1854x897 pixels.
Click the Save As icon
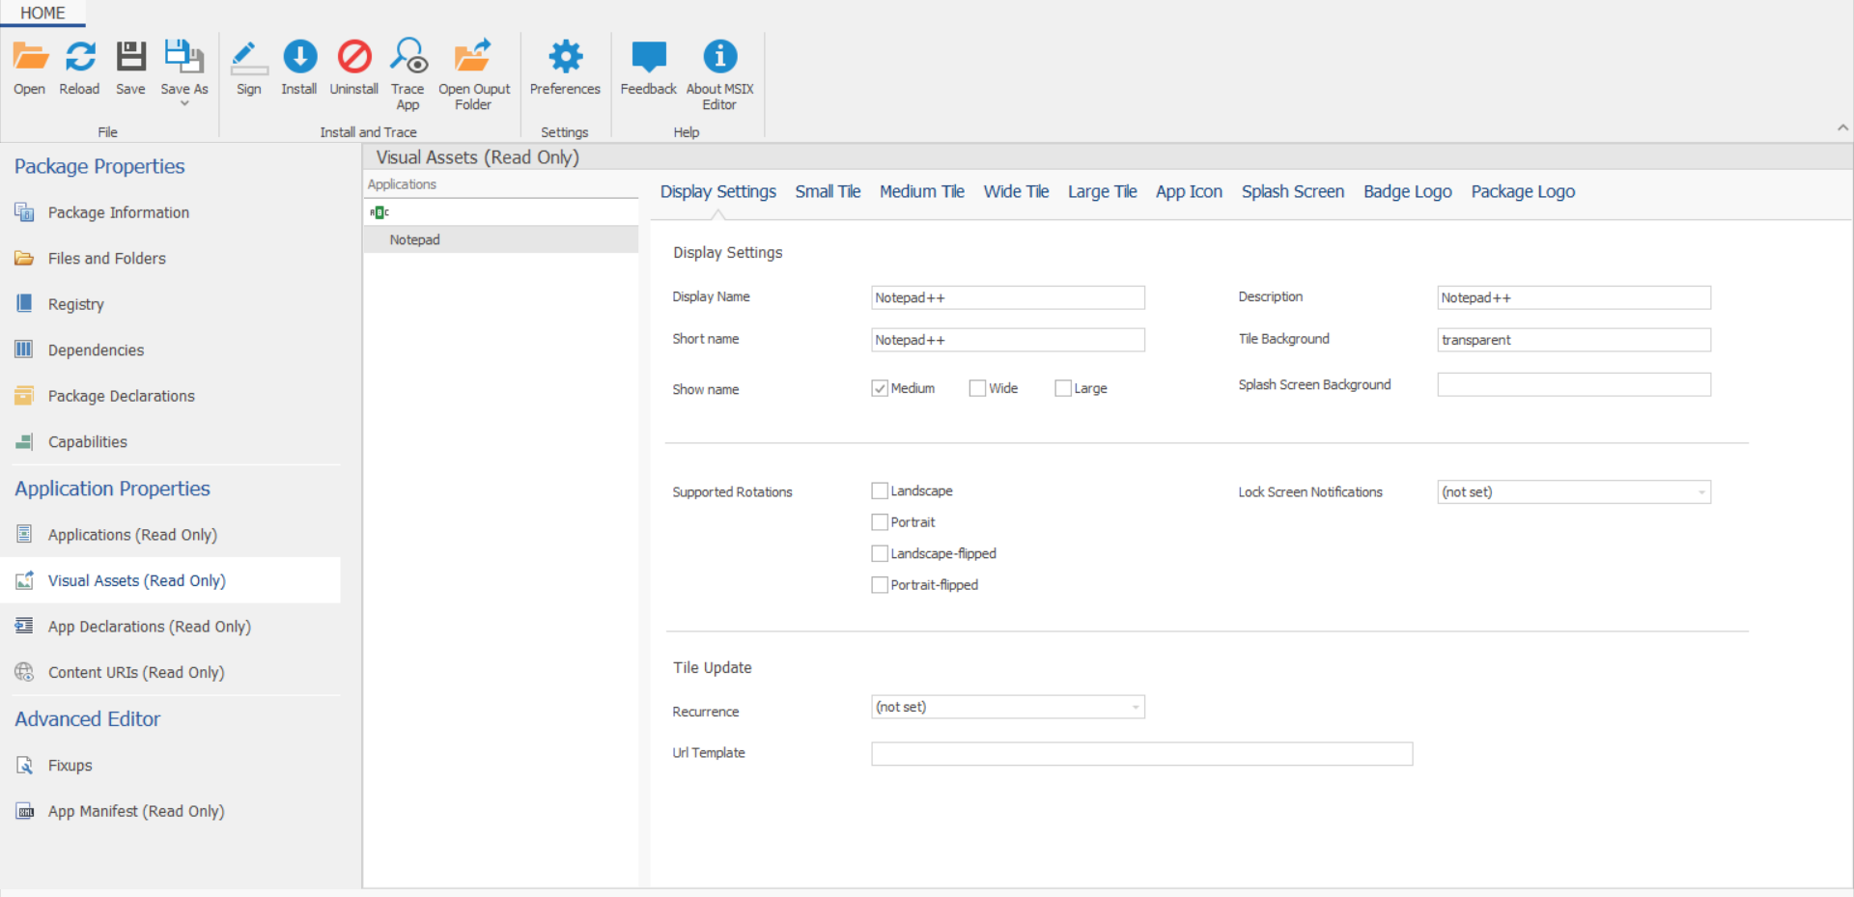183,56
